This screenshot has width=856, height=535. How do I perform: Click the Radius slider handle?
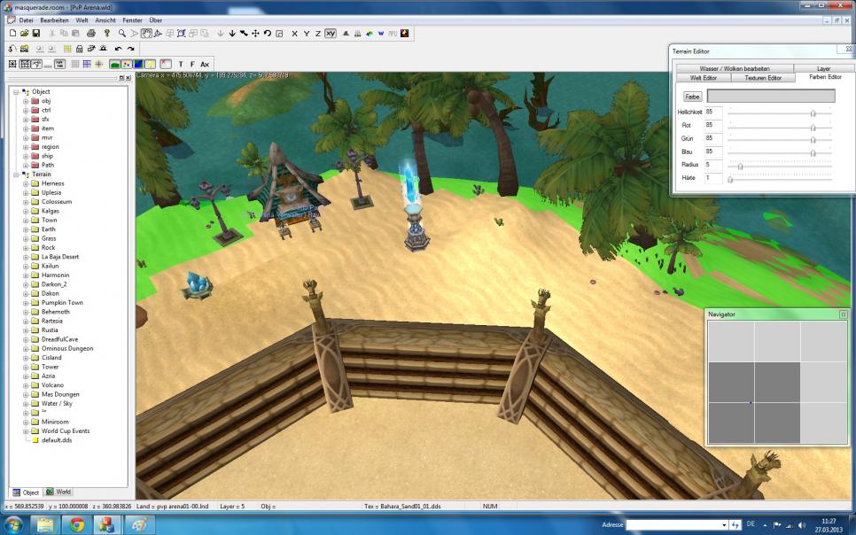740,166
